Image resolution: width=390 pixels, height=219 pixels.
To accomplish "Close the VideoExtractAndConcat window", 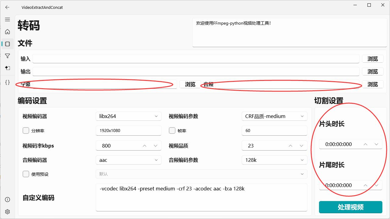I will point(383,5).
